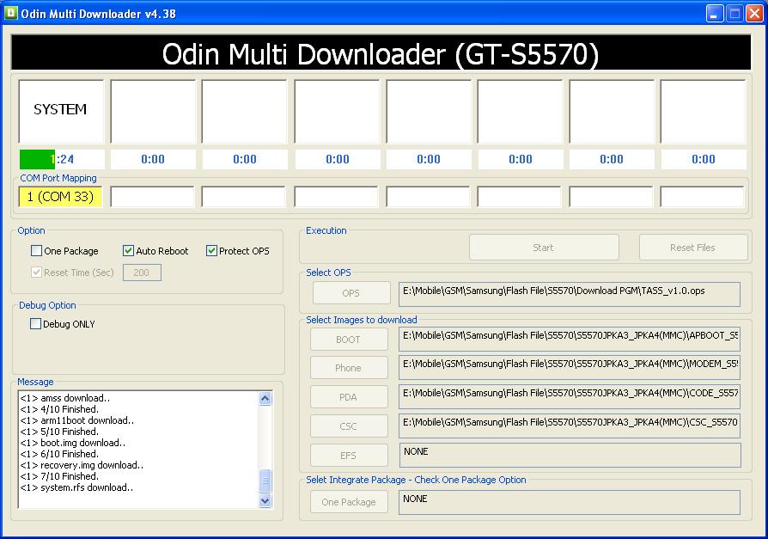Click the Odin Multi Downloader (GT-S5570) banner
Image resolution: width=768 pixels, height=539 pixels.
coord(381,53)
